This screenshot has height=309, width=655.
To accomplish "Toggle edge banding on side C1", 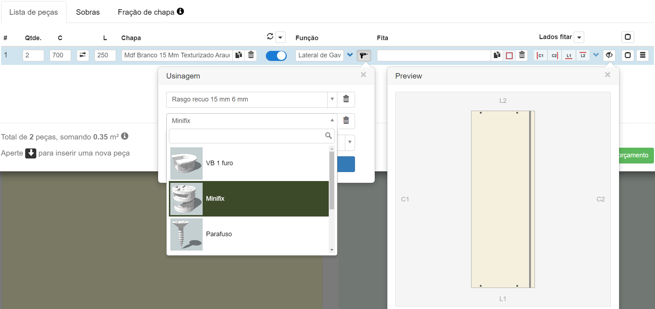I will tap(540, 55).
